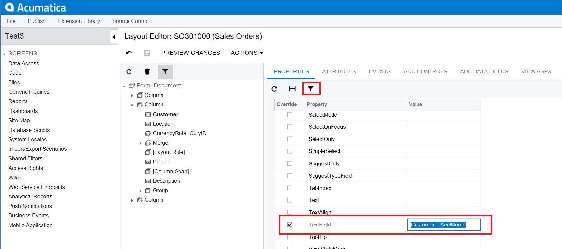Open Web Service Endpoints

coord(37,187)
